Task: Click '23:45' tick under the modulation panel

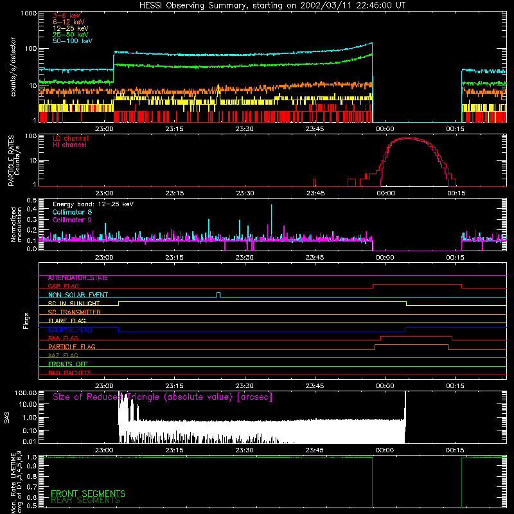Action: [315, 258]
